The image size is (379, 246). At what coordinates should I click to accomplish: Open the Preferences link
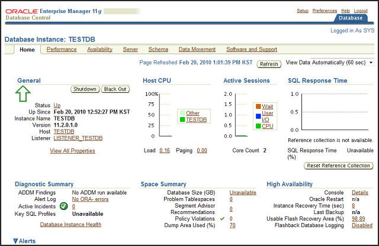325,11
